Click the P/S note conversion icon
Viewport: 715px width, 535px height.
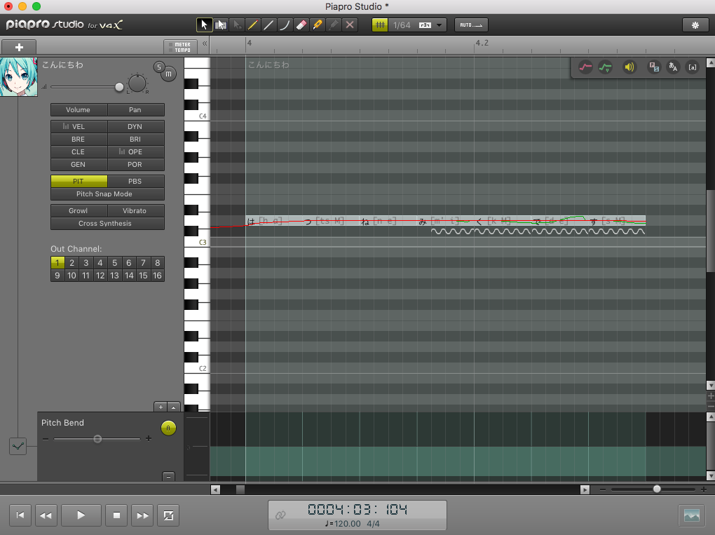(654, 67)
